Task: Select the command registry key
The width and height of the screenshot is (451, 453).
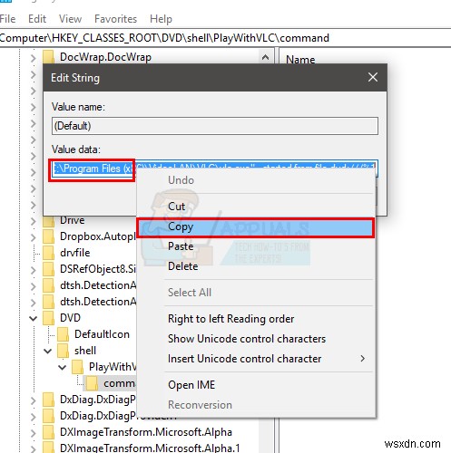Action: click(x=119, y=383)
